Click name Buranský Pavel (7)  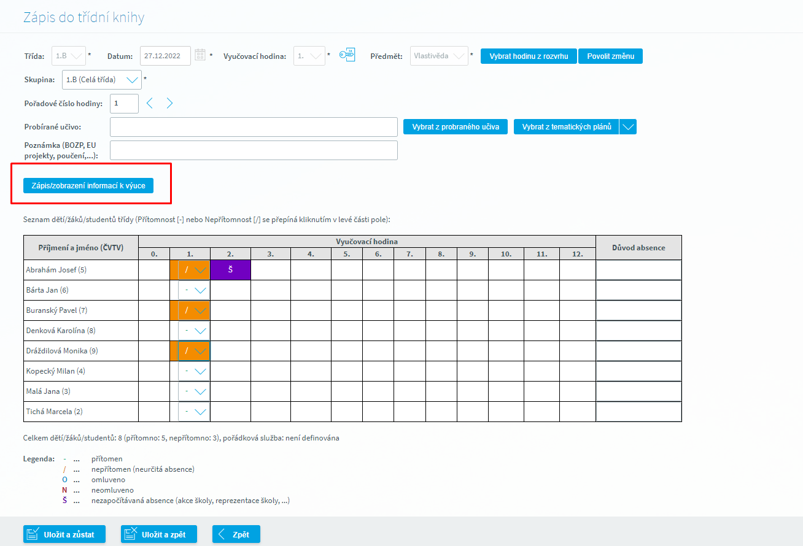click(x=57, y=310)
